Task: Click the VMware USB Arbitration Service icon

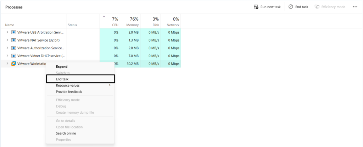Action: coord(13,32)
